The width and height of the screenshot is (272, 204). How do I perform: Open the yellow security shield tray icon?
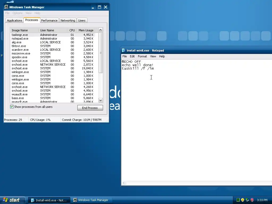coord(243,200)
